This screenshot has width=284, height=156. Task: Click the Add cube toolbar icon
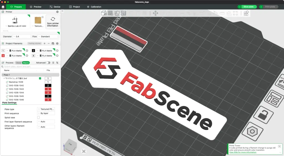click(x=104, y=13)
